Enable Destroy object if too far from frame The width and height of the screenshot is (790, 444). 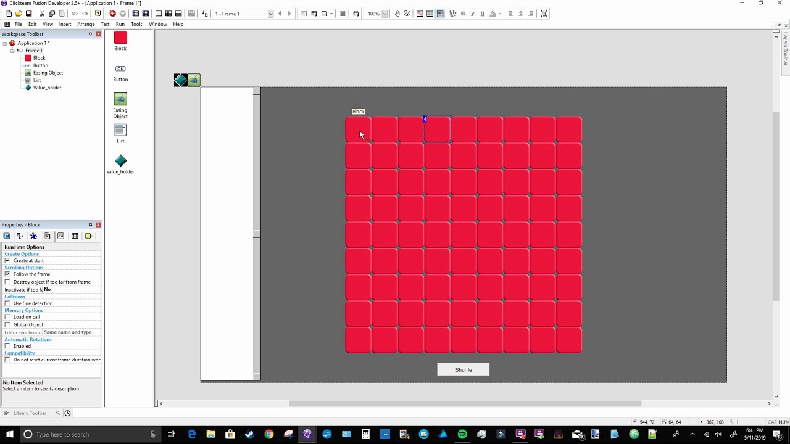pyautogui.click(x=7, y=282)
